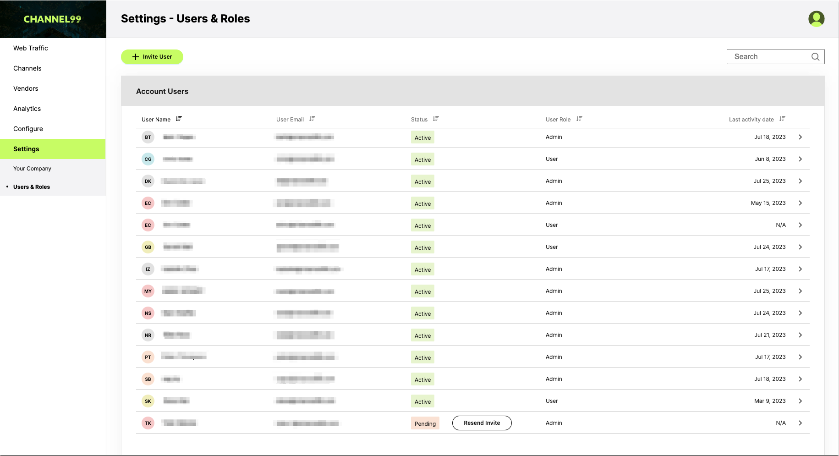Screen dimensions: 839x456
Task: Focus the Search input field
Action: tap(775, 57)
